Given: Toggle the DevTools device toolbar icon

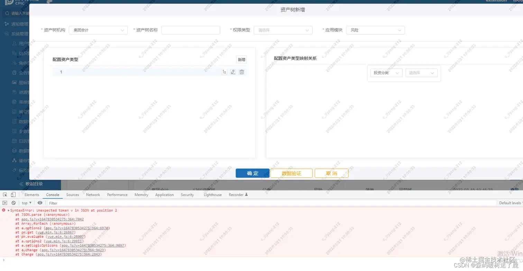Looking at the screenshot, I should [x=13, y=195].
